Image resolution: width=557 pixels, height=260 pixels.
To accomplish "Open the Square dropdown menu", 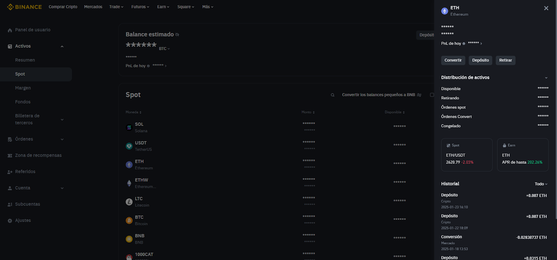I will (x=186, y=7).
